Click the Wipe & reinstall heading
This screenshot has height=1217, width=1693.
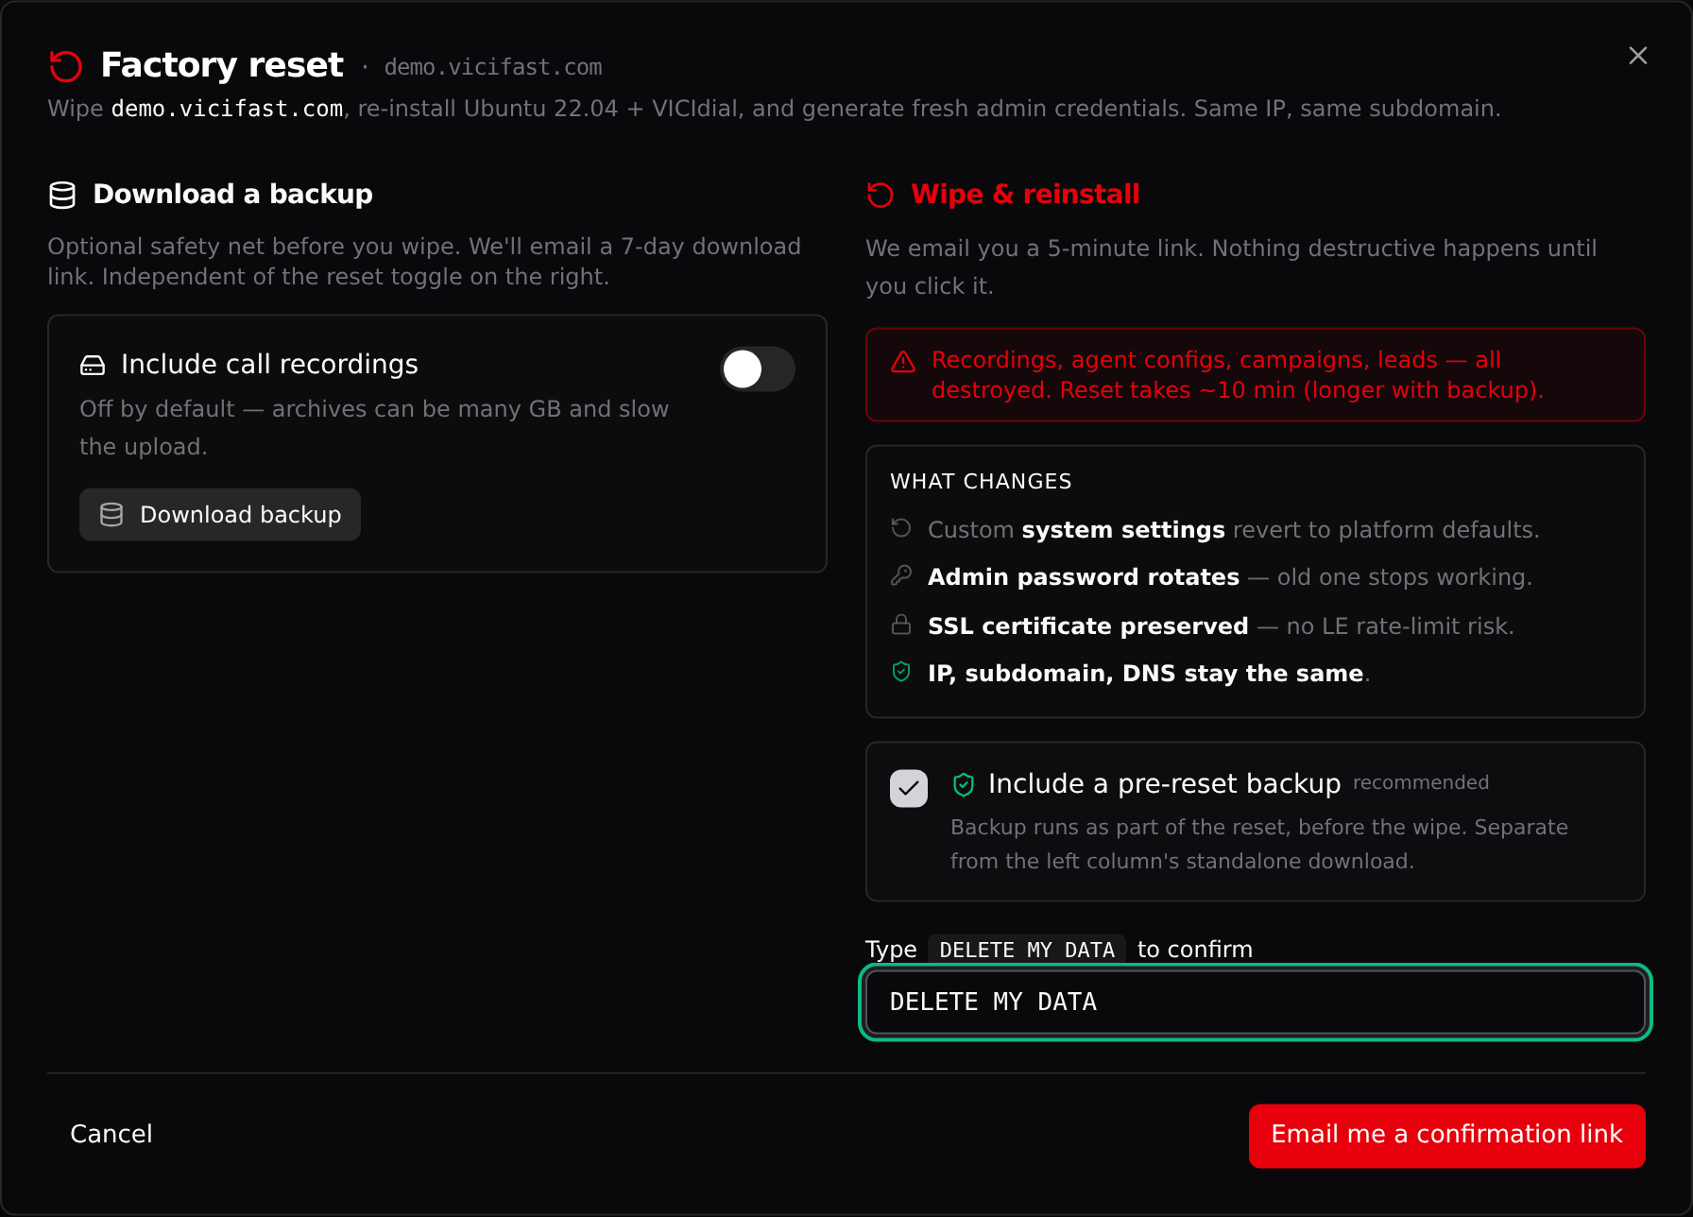tap(1025, 194)
